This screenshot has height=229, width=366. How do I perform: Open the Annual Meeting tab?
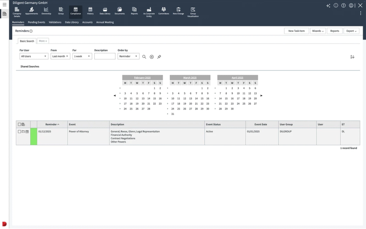pyautogui.click(x=105, y=22)
